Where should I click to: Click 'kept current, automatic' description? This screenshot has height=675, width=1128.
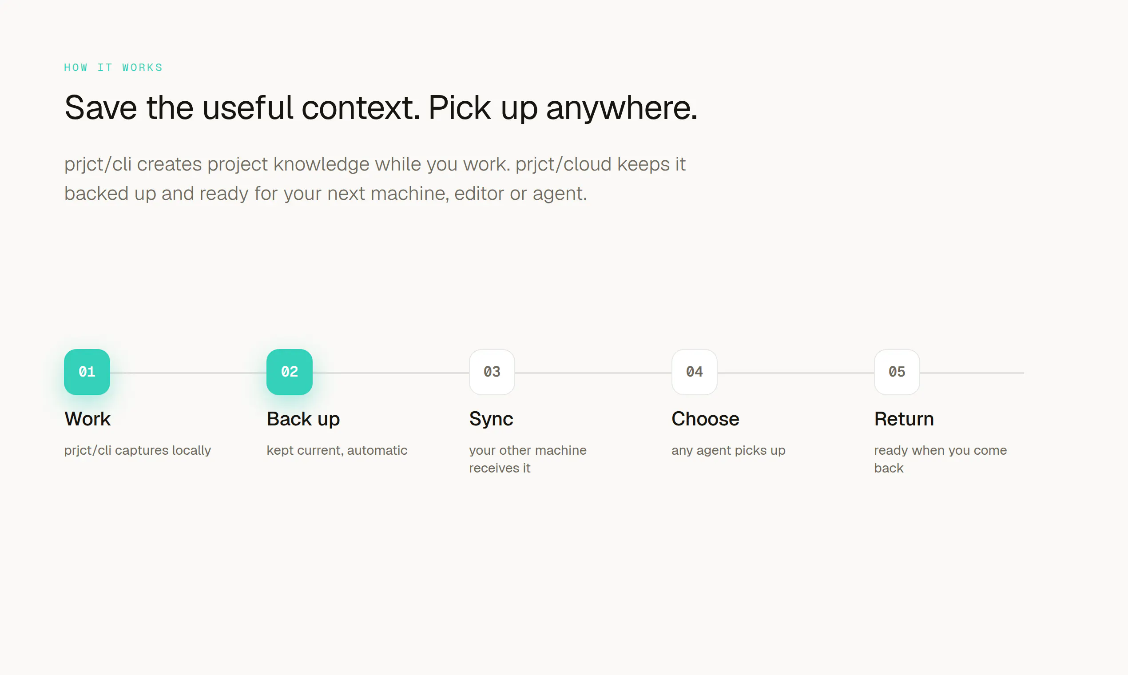coord(337,450)
